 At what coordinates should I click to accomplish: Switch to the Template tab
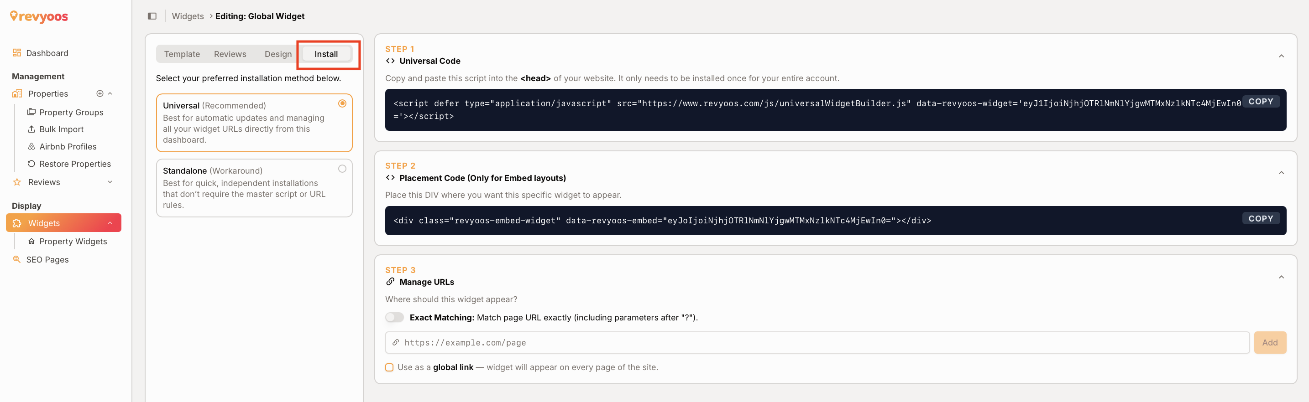pyautogui.click(x=182, y=54)
